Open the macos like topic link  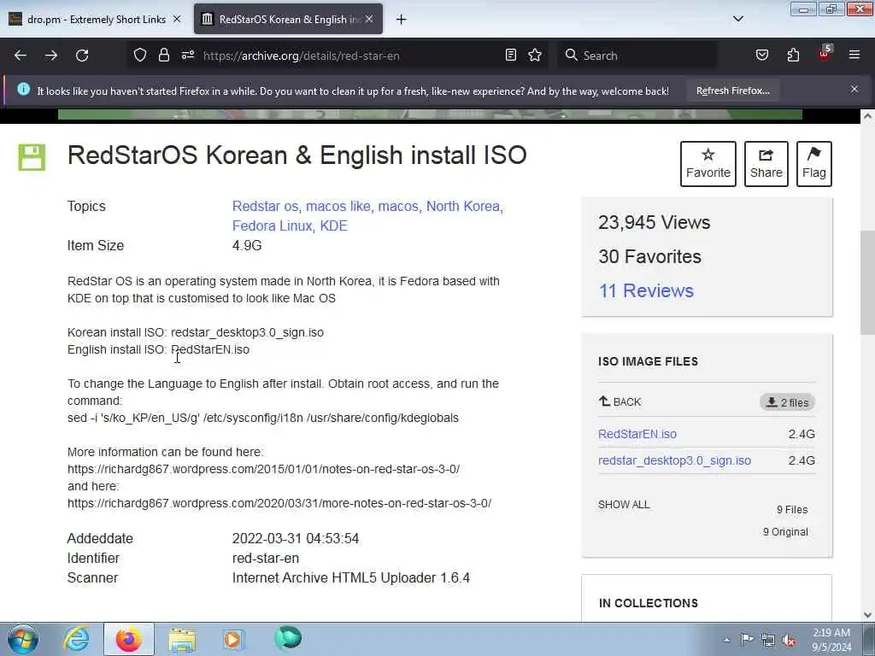pyautogui.click(x=338, y=207)
